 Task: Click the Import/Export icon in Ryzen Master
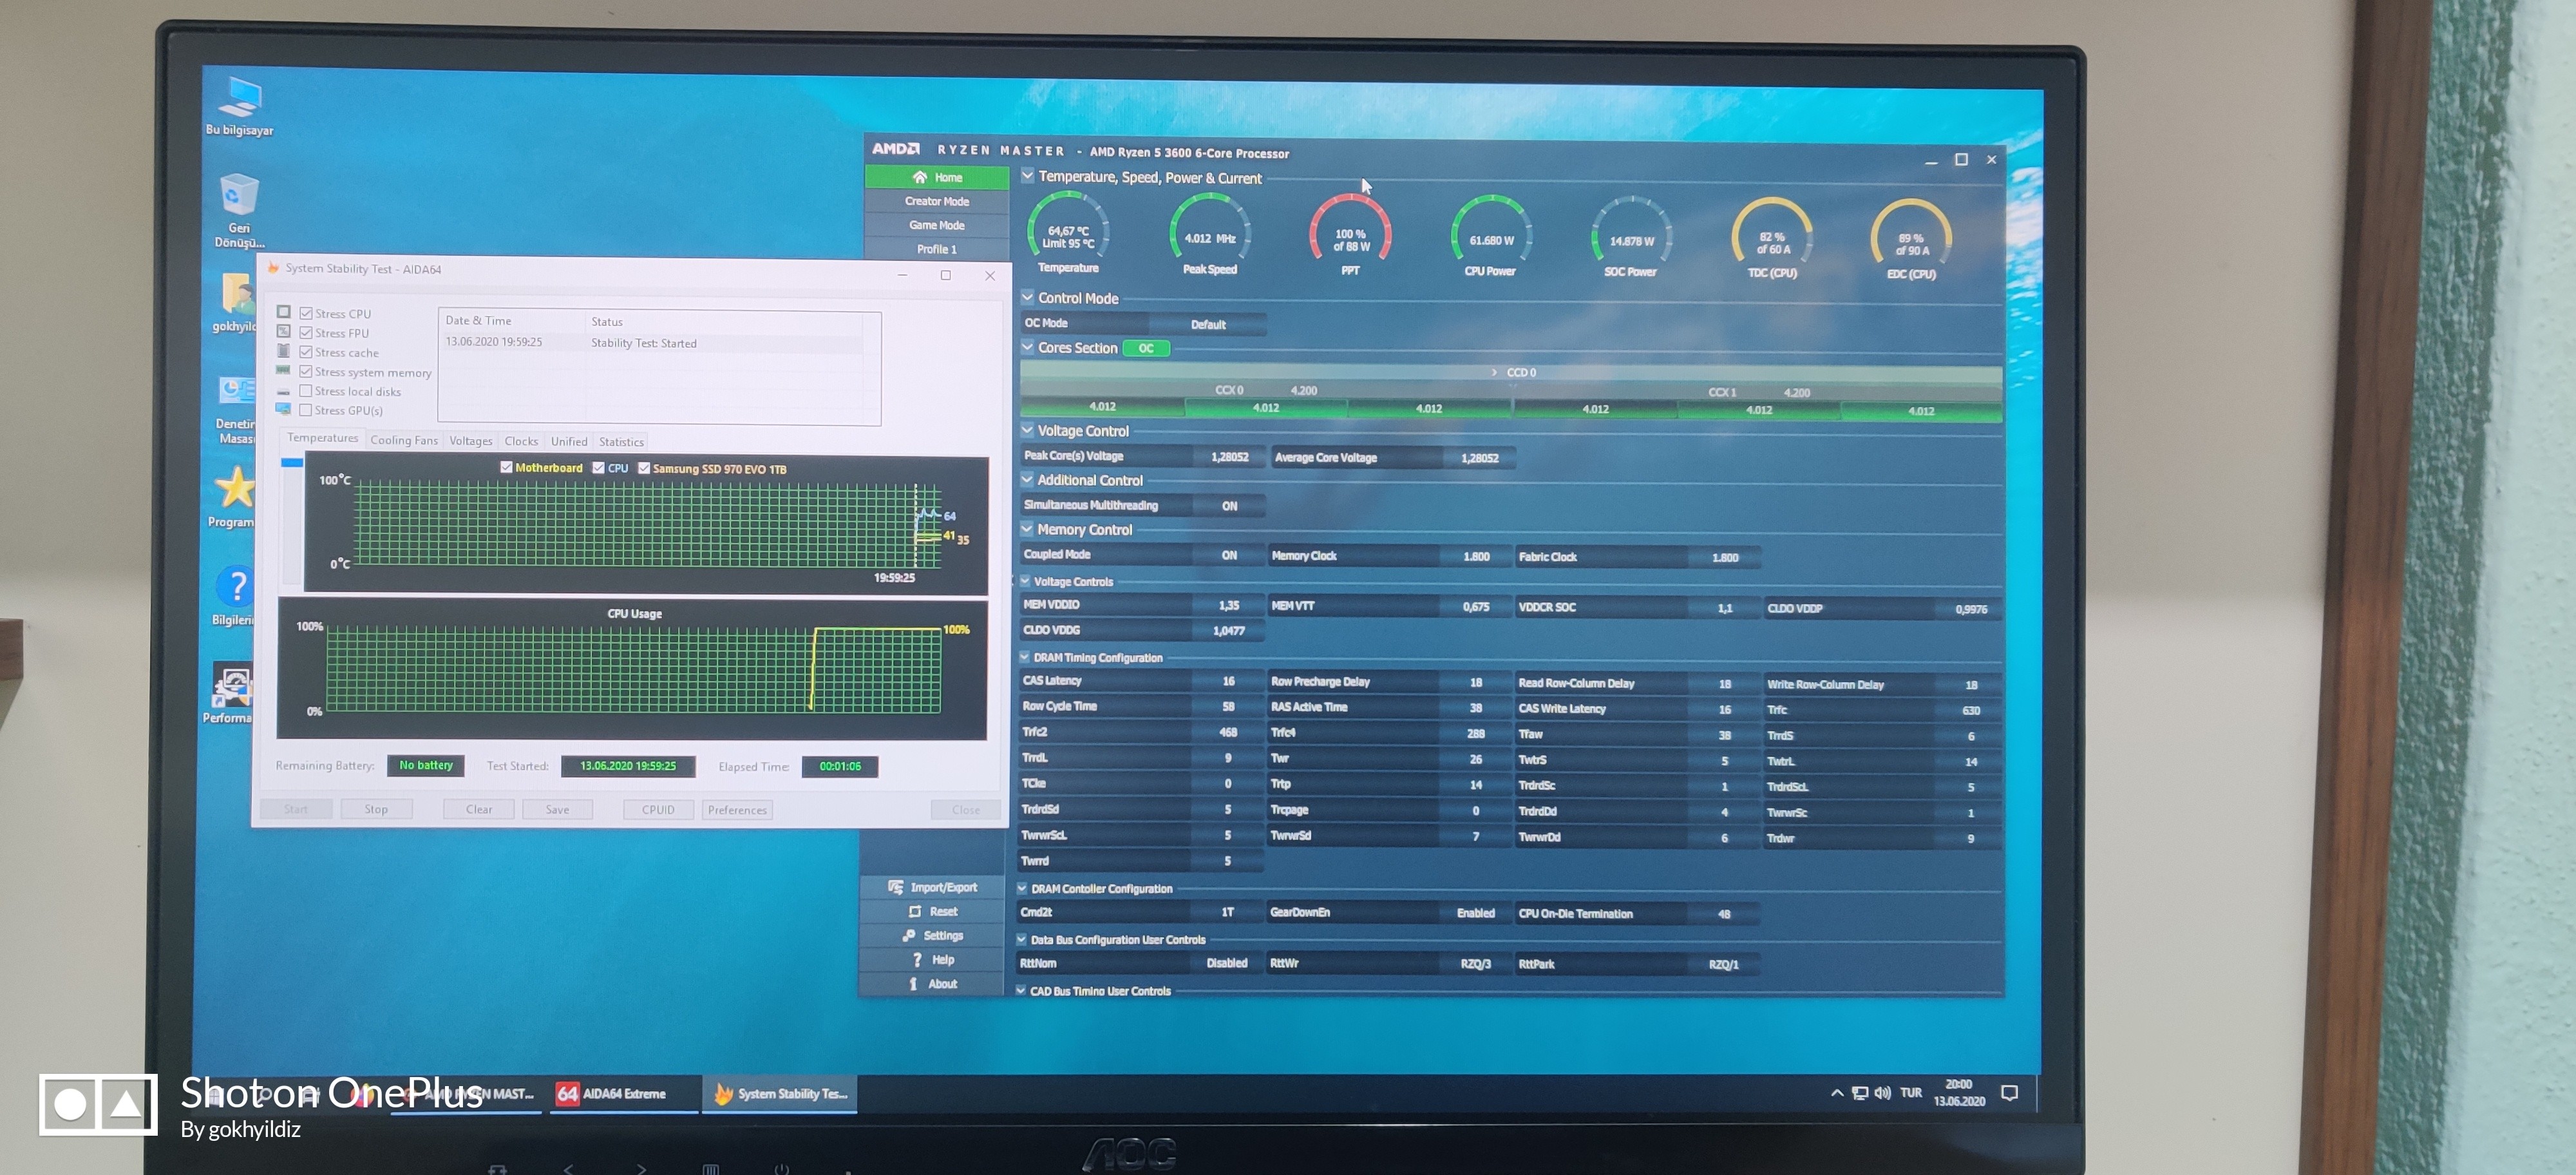pos(896,887)
